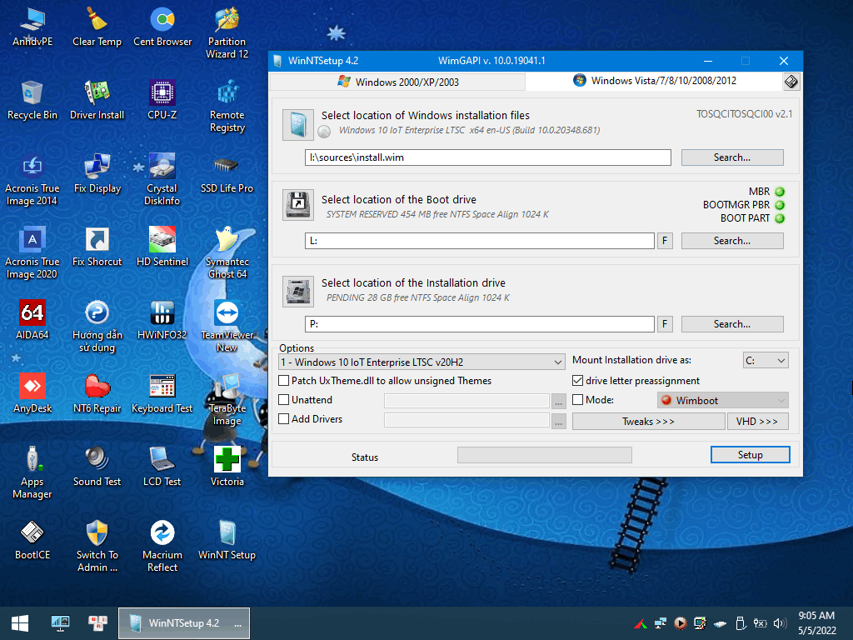The width and height of the screenshot is (853, 640).
Task: Open the taskbar clock showing 9:05 AM
Action: [816, 623]
